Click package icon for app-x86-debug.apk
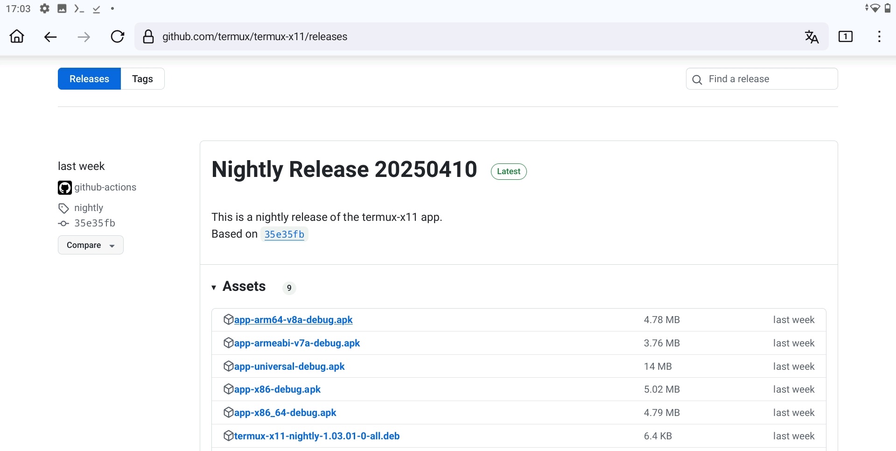The image size is (896, 451). (x=228, y=389)
